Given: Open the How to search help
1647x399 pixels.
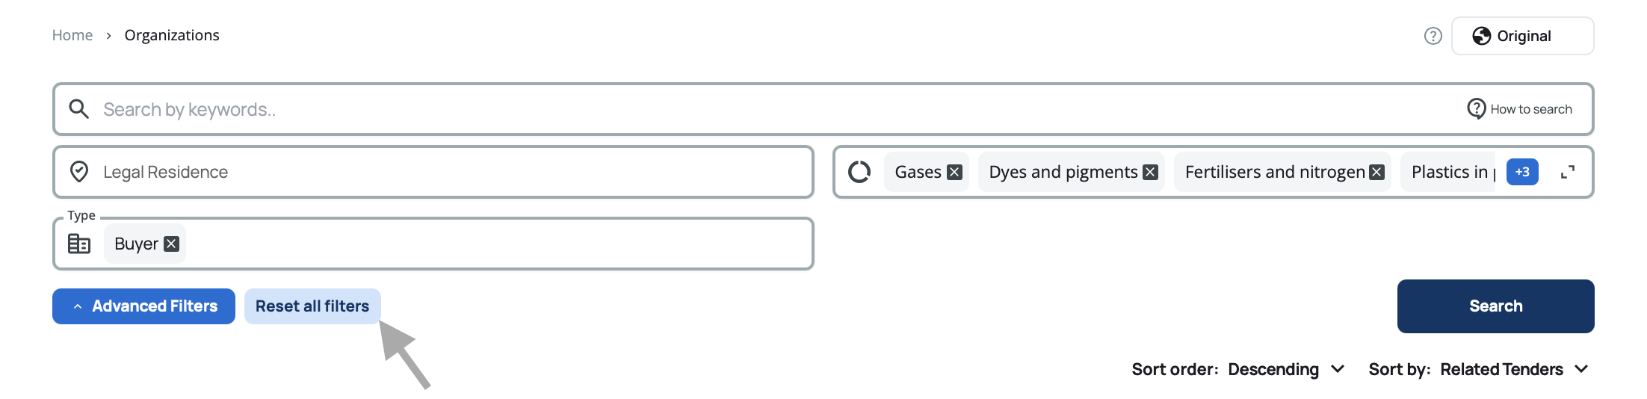Looking at the screenshot, I should (x=1520, y=109).
